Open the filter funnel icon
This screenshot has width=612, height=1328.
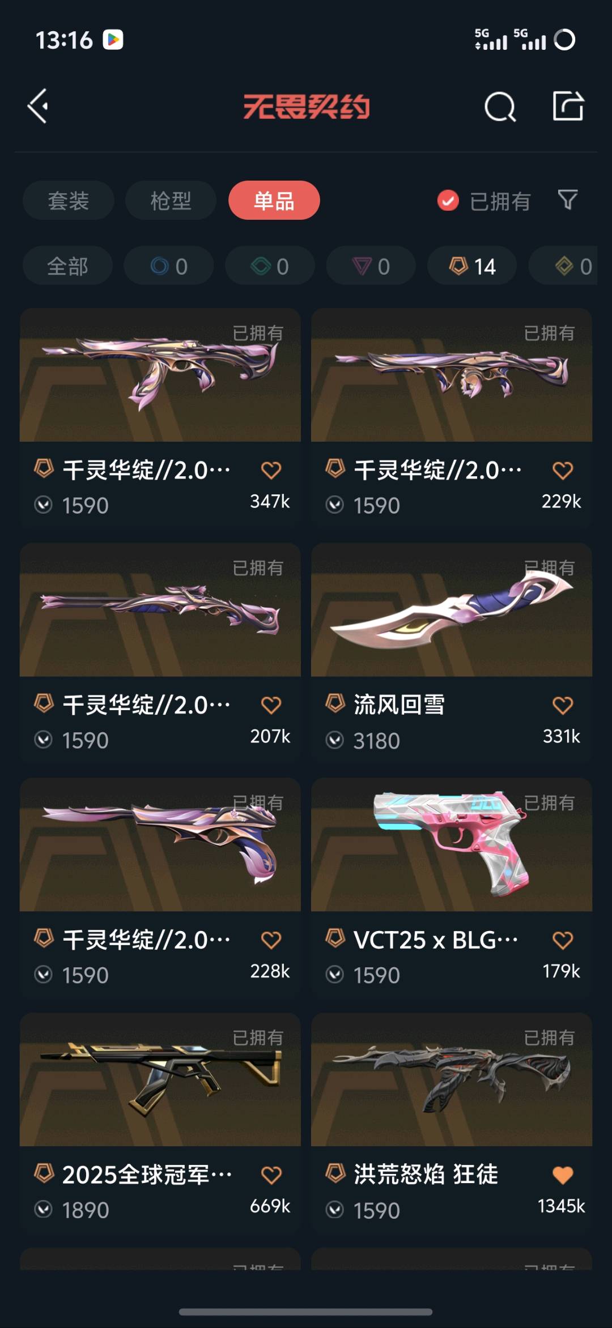[x=568, y=199]
